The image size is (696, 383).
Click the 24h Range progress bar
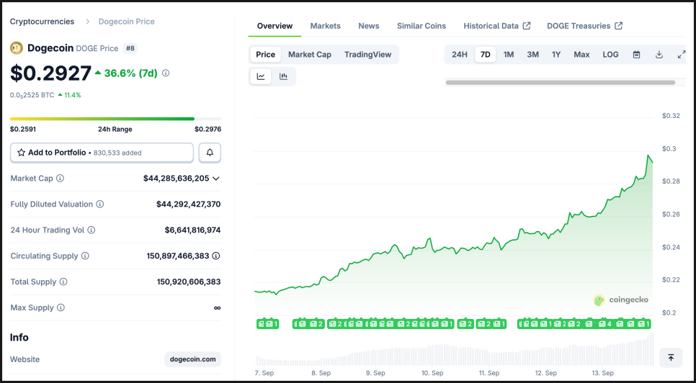[x=115, y=119]
